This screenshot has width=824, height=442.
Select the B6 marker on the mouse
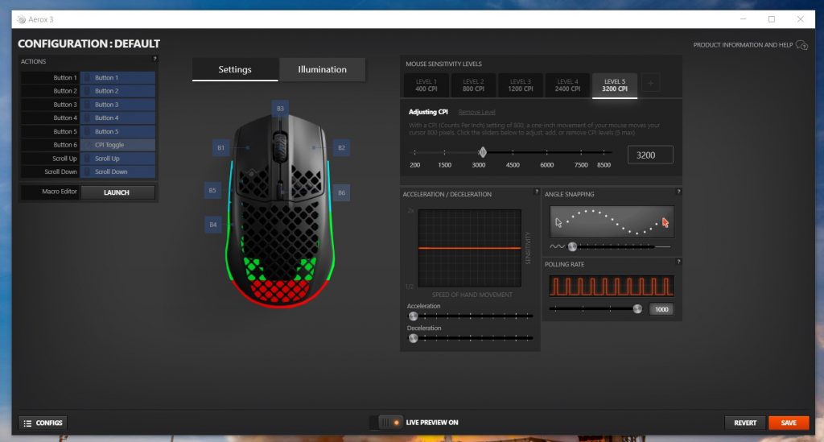coord(341,193)
